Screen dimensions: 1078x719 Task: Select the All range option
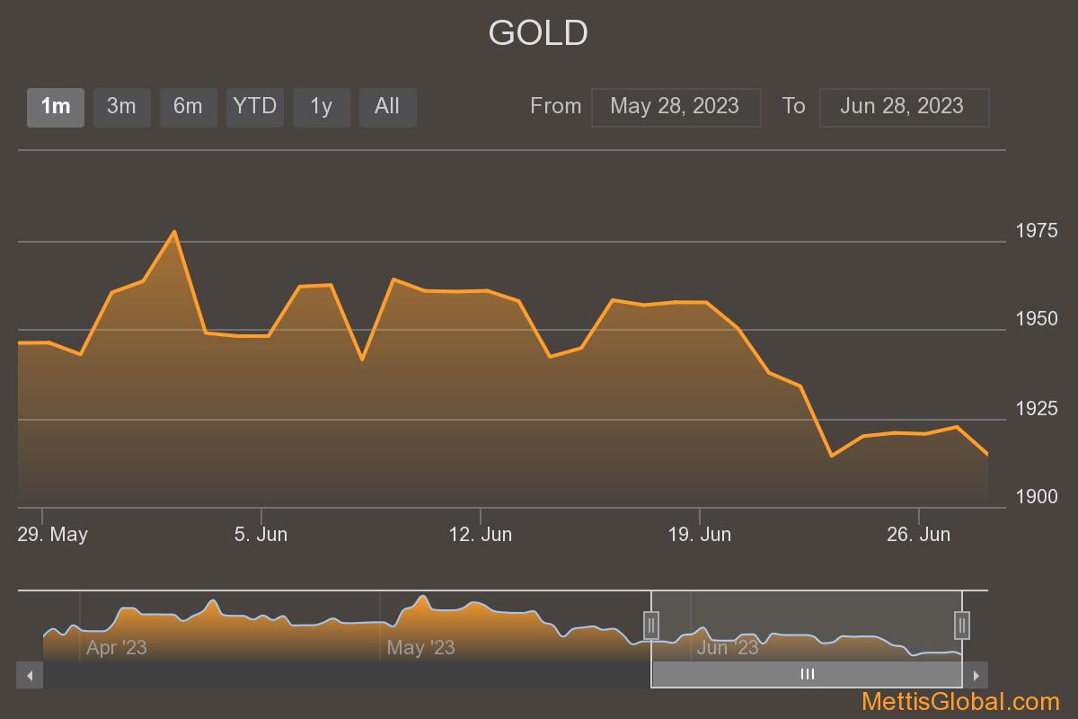click(387, 107)
